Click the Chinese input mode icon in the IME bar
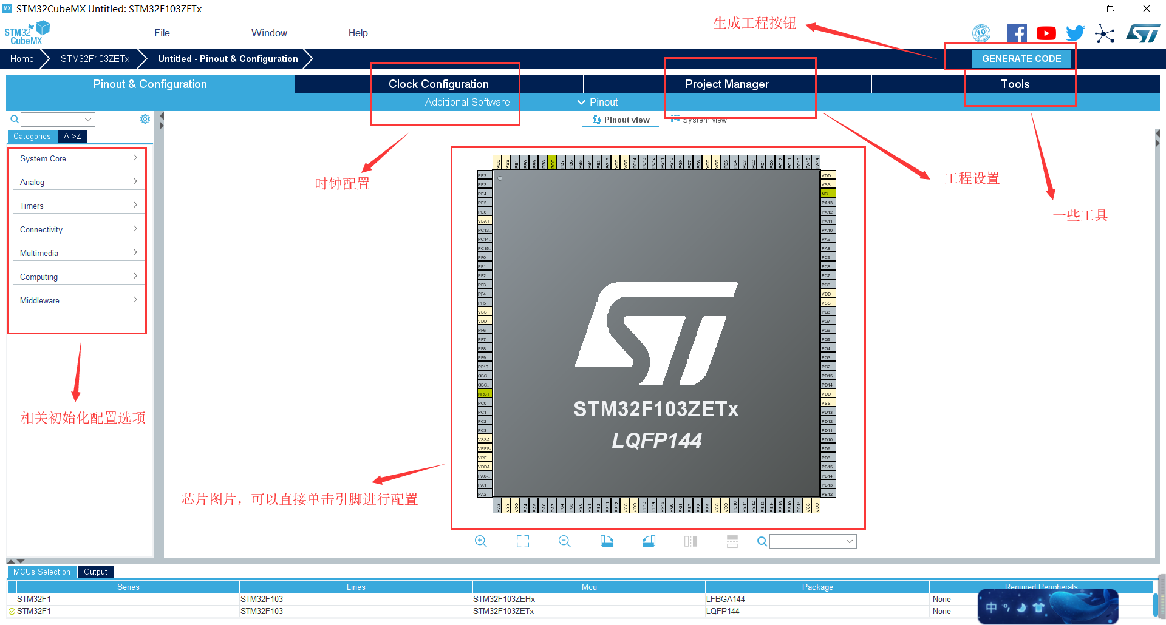Viewport: 1166px width, 625px height. click(x=991, y=607)
